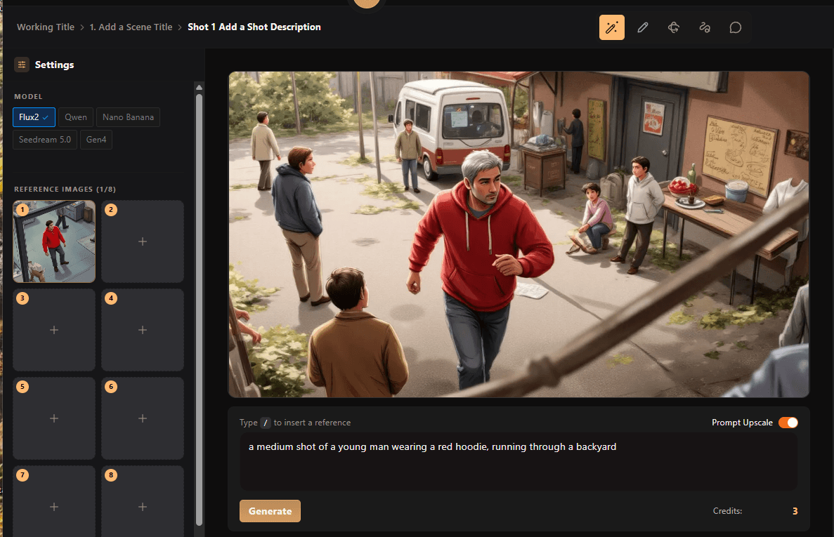Add image to reference slot 5
Image resolution: width=834 pixels, height=537 pixels.
54,418
